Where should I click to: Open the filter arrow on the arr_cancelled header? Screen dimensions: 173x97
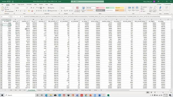click(69, 21)
